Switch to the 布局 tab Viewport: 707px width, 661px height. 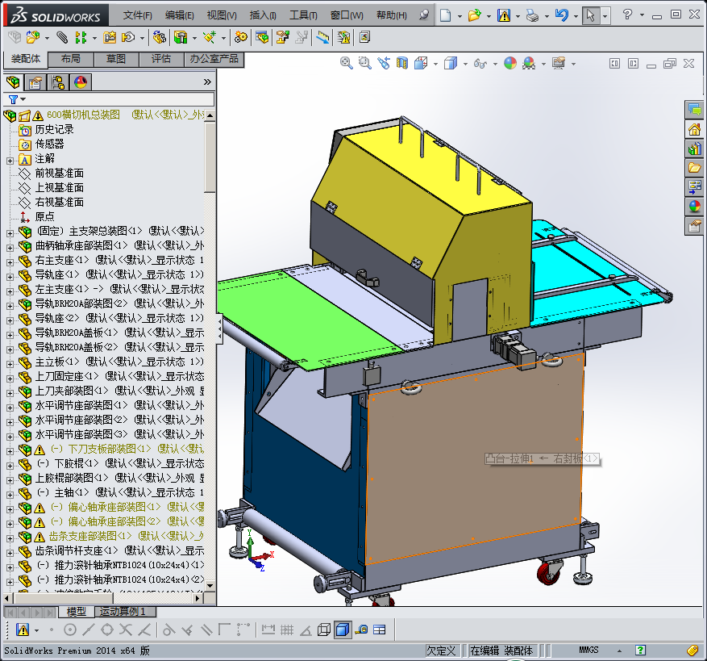tap(71, 59)
